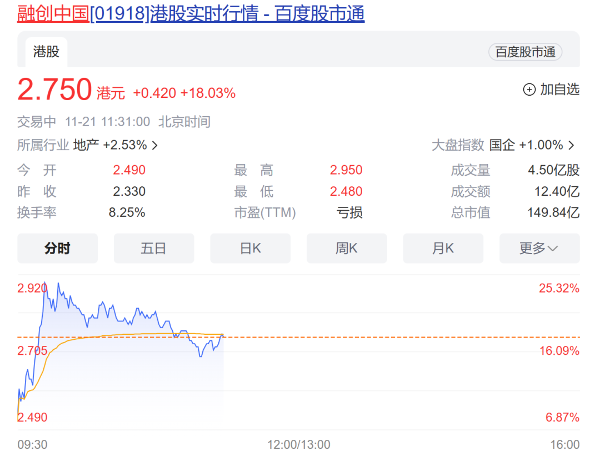Screen dimensions: 600x456
Task: Switch to the 月K chart tab
Action: click(443, 248)
